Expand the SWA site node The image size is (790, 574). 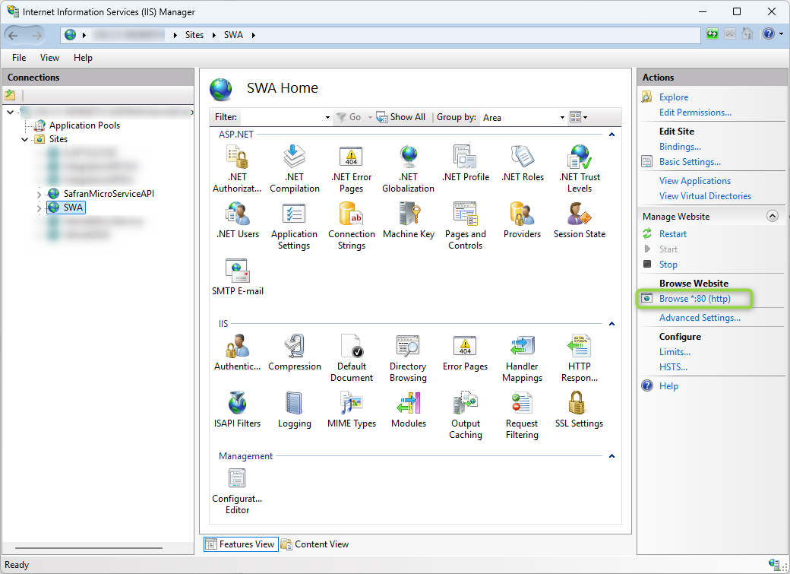(39, 208)
